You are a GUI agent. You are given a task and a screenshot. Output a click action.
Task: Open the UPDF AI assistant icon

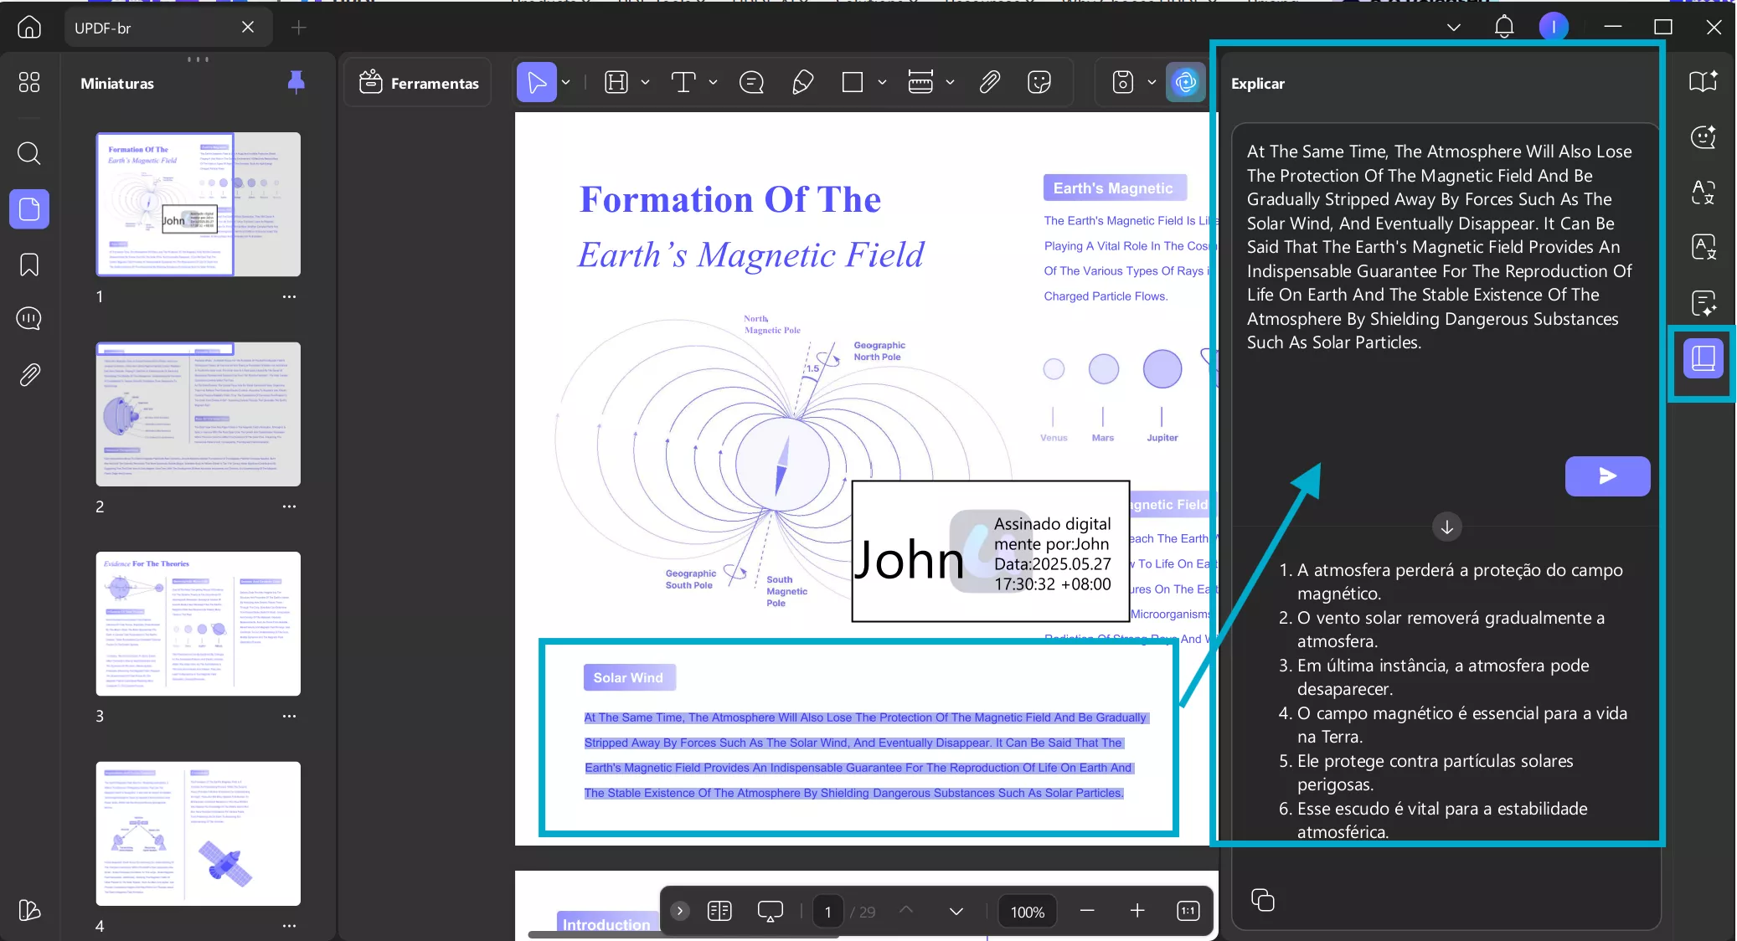click(1185, 82)
